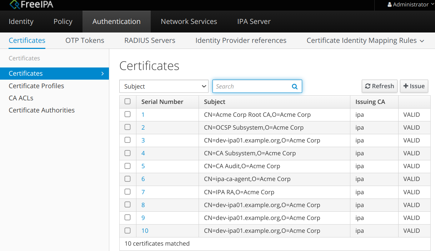
Task: Open CA ACLs in sidebar
Action: [x=21, y=98]
